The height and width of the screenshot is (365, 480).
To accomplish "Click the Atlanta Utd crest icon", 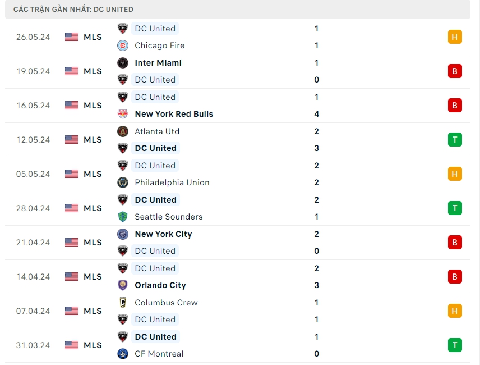I will [x=123, y=131].
